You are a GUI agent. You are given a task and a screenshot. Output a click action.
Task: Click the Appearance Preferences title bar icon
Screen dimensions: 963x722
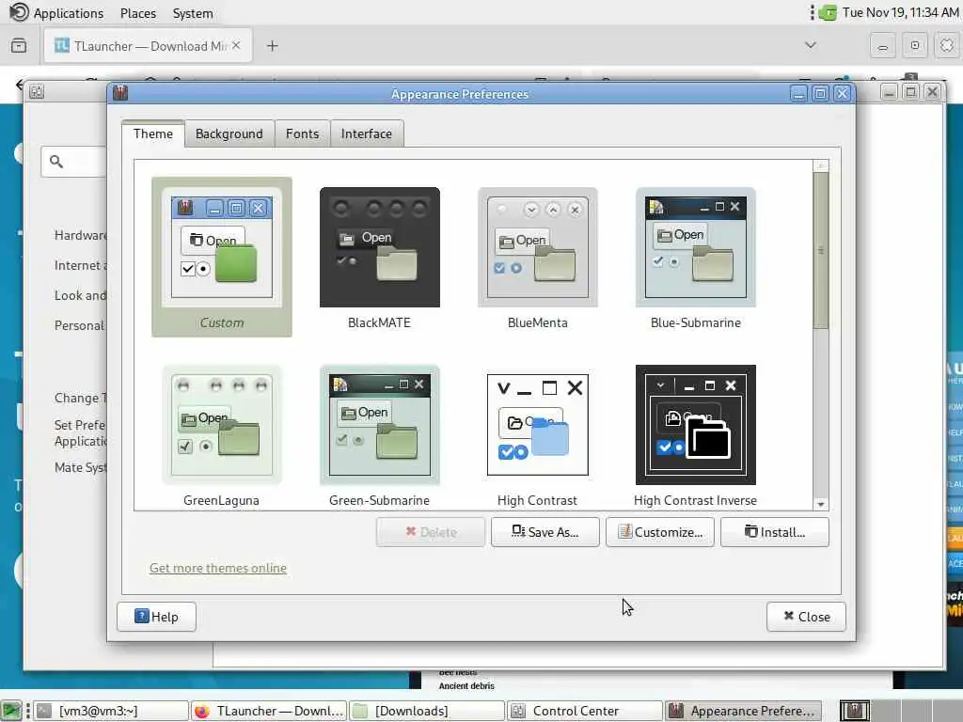[x=120, y=93]
